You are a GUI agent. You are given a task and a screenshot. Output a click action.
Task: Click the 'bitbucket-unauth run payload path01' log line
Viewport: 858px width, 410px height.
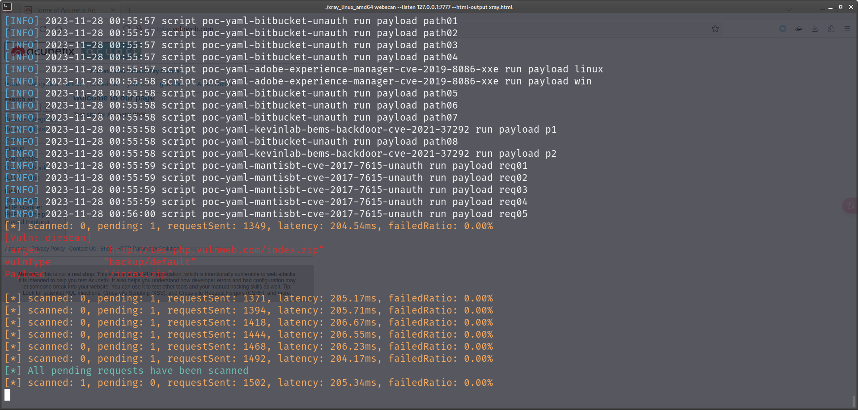click(x=231, y=21)
